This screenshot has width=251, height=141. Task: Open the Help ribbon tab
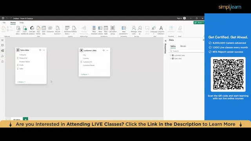pos(22,23)
